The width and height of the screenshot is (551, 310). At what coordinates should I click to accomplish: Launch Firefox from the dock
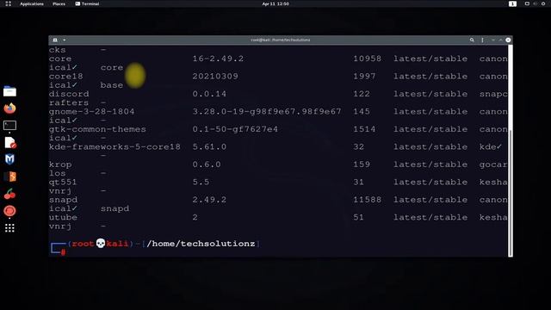[9, 108]
